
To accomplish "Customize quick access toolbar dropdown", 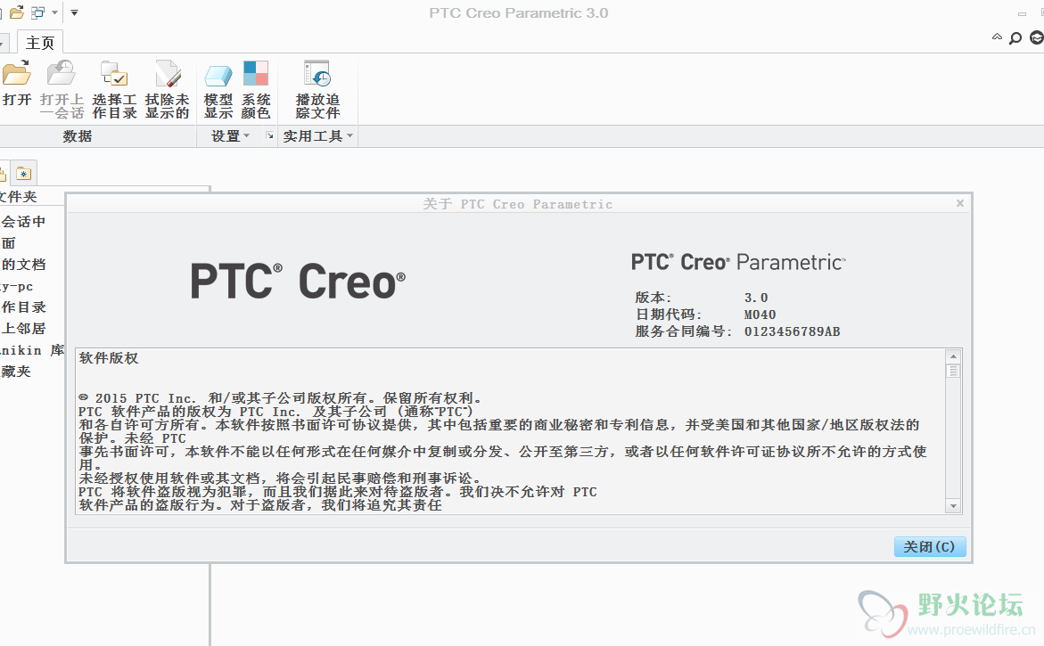I will click(75, 12).
